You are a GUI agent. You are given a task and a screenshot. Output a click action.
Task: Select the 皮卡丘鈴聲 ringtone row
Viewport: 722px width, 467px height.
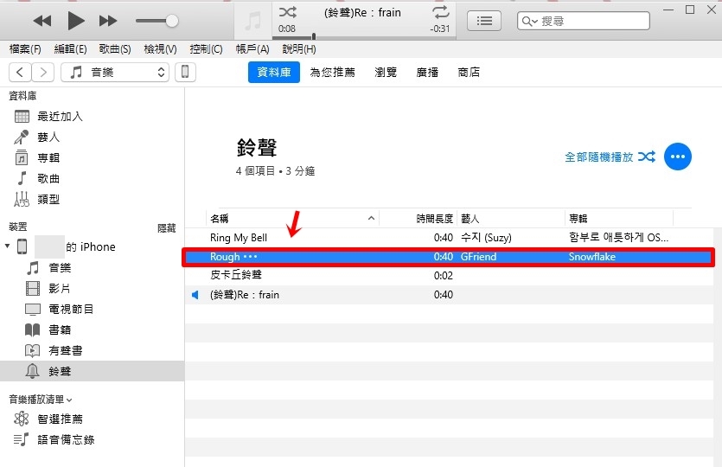[449, 275]
